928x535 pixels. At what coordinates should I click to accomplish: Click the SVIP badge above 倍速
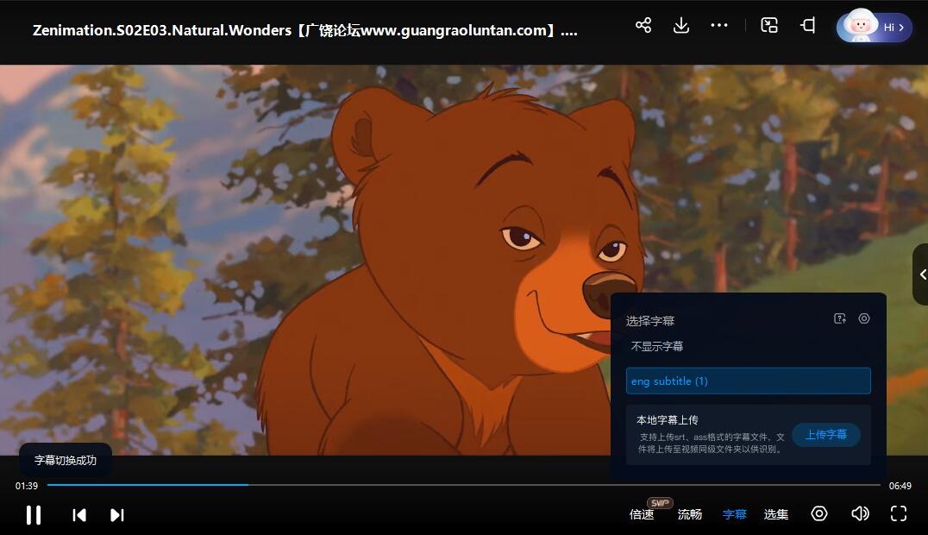pos(660,503)
